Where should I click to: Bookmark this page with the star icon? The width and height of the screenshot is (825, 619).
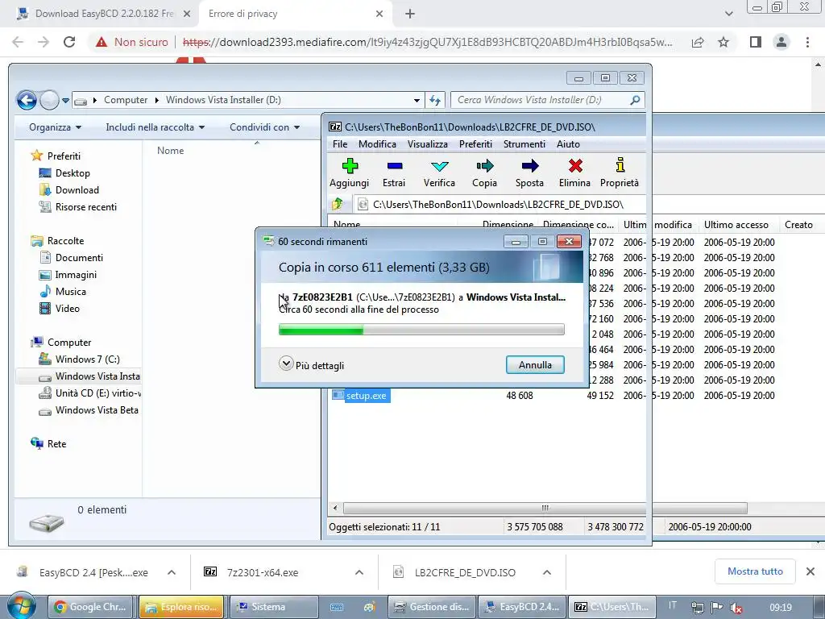tap(723, 42)
